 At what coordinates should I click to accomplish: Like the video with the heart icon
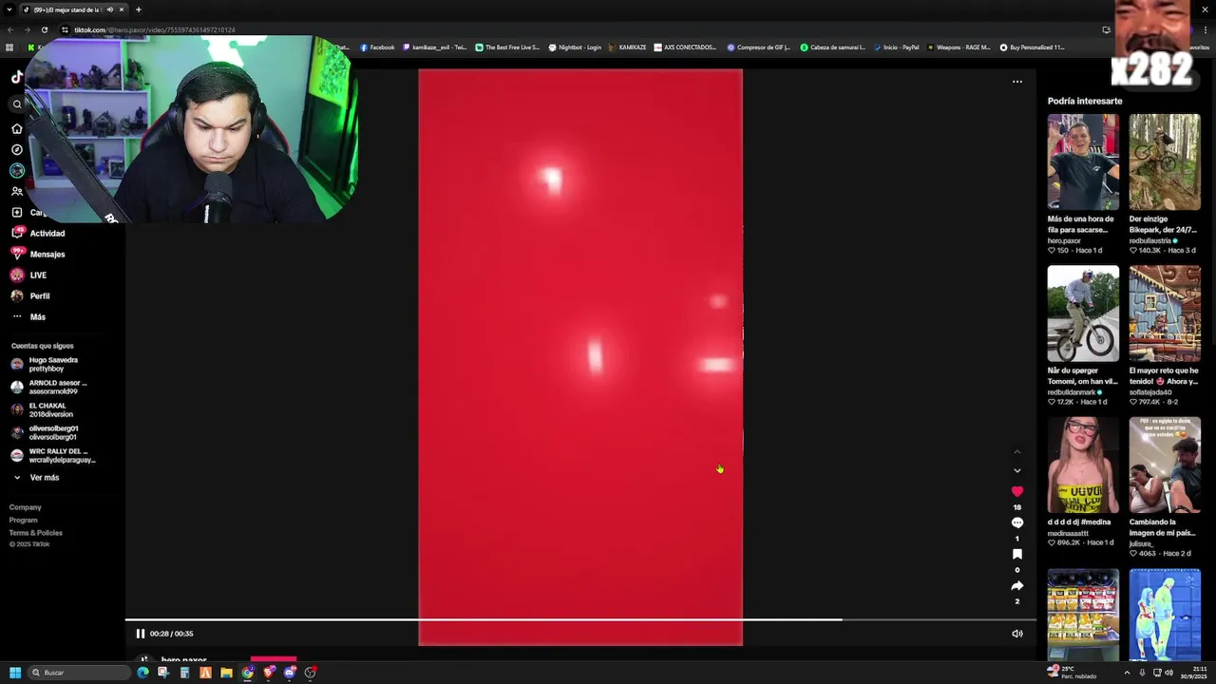(x=1016, y=491)
